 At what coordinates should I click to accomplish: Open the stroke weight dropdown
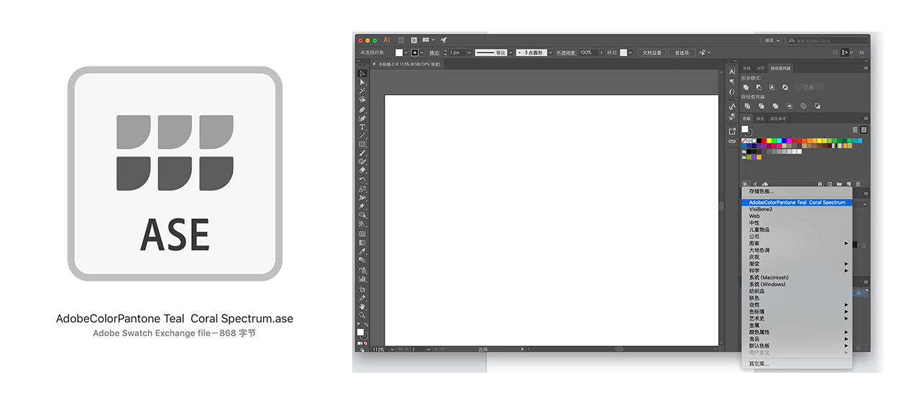(469, 52)
